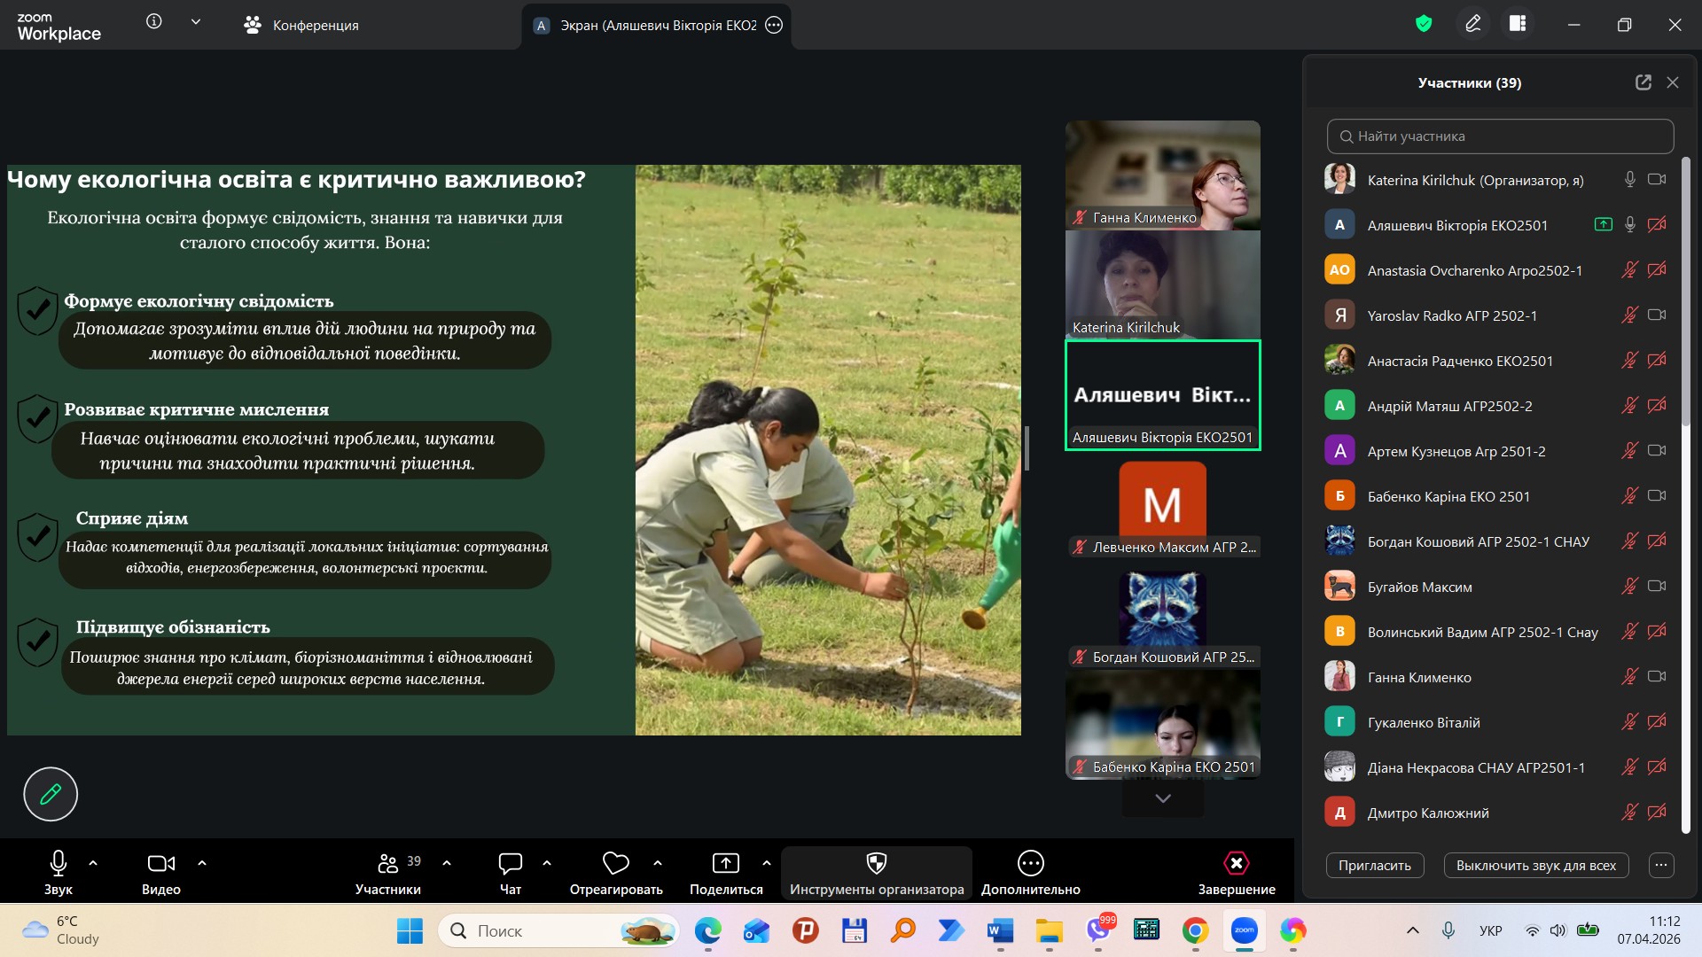Viewport: 1702px width, 957px height.
Task: Click the Найти участника search field
Action: 1500,136
